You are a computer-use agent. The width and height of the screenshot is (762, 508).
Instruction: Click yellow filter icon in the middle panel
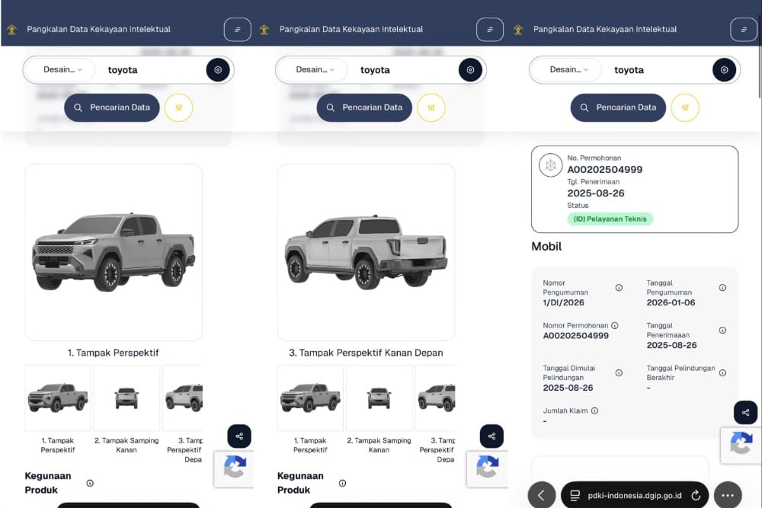pos(431,107)
